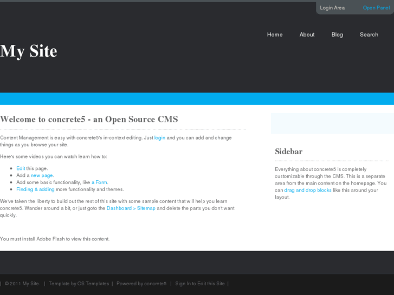The width and height of the screenshot is (394, 295).
Task: Click the 'Here's some videos' sentence
Action: [x=54, y=156]
